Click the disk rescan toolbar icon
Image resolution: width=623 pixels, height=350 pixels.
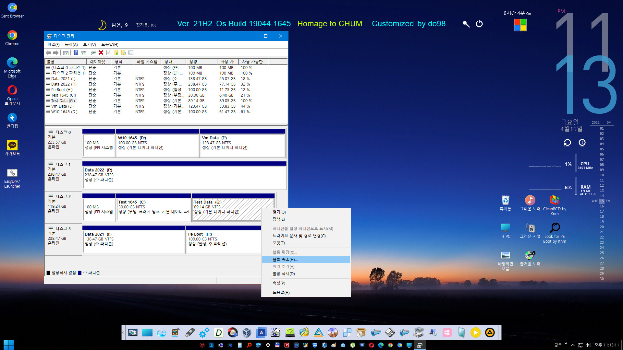(93, 52)
